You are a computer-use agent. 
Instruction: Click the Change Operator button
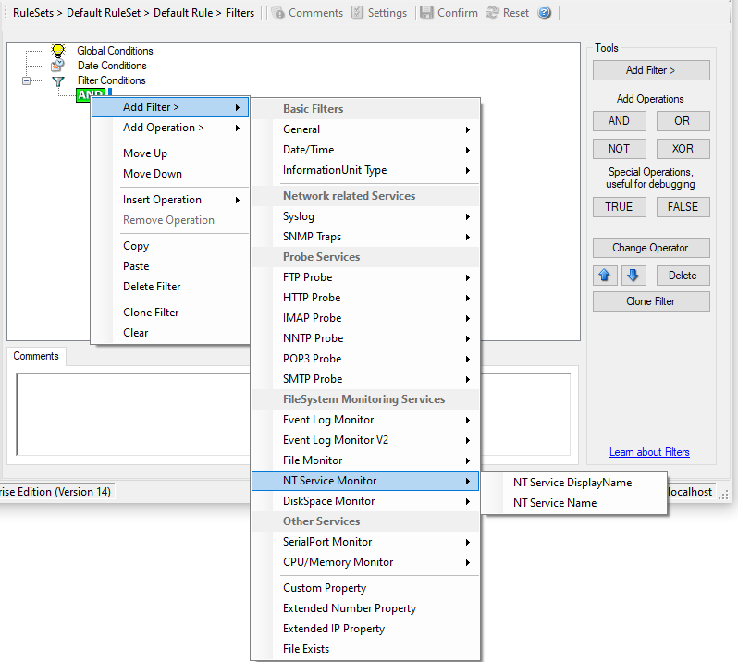point(651,248)
